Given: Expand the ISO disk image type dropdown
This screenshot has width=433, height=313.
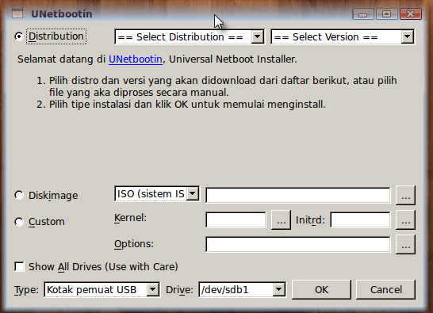Looking at the screenshot, I should [157, 194].
